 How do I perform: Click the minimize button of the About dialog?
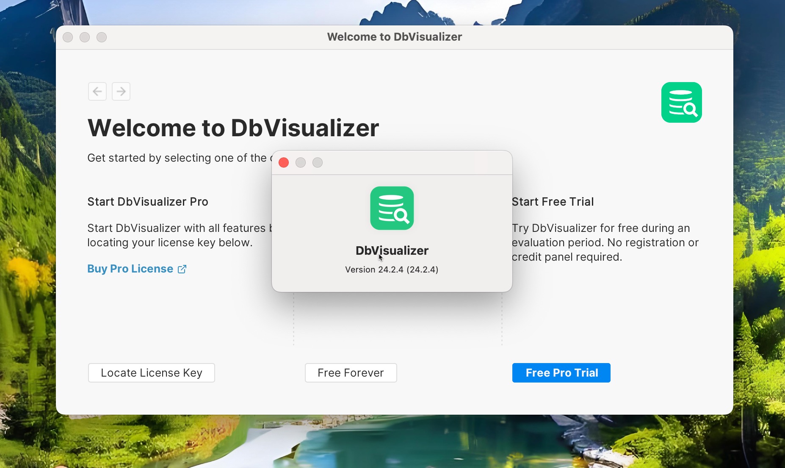pyautogui.click(x=301, y=162)
